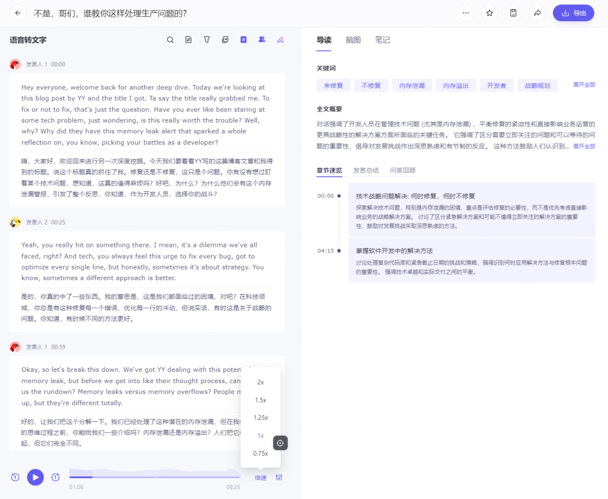608x499 pixels.
Task: Select 0.75x playback speed
Action: tap(261, 453)
